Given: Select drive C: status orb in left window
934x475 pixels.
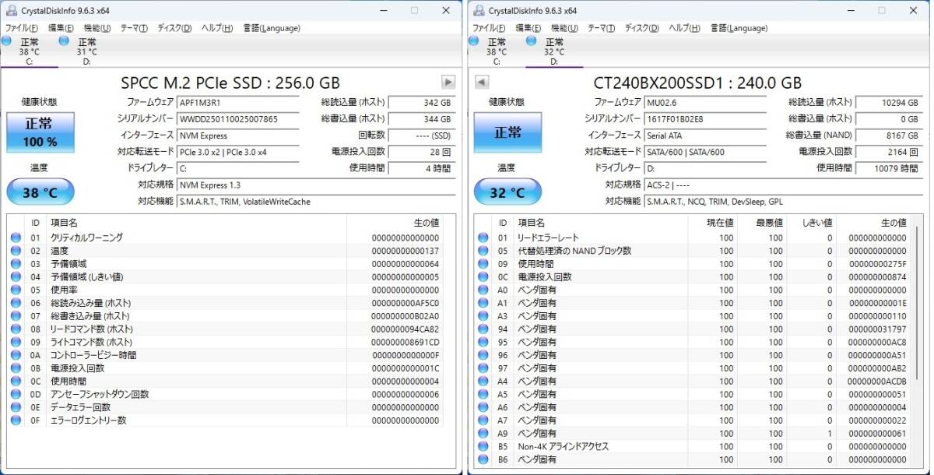Looking at the screenshot, I should [7, 40].
